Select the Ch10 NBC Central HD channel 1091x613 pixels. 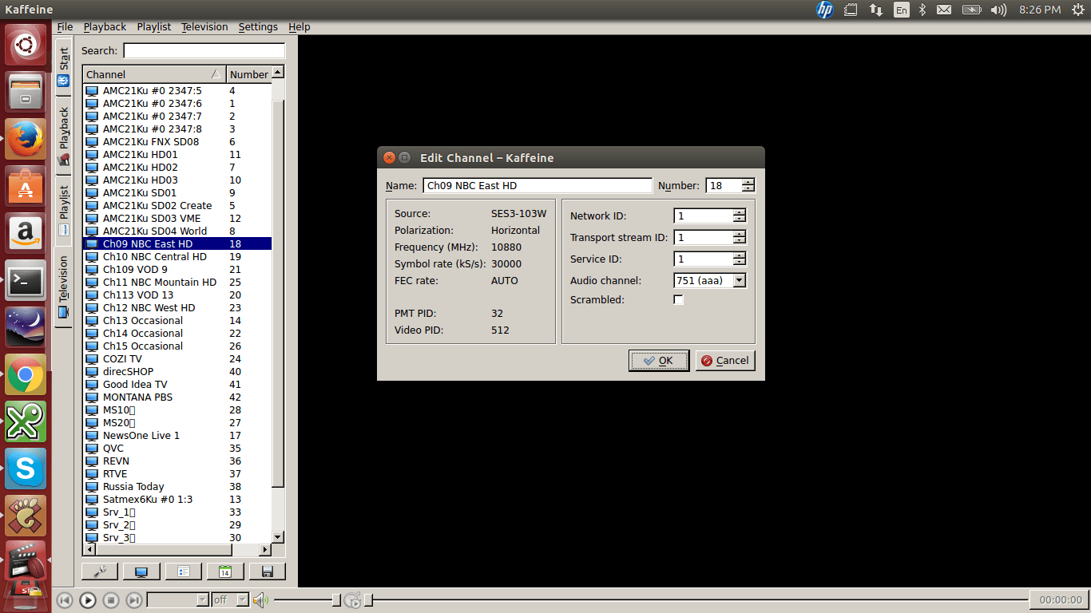pos(177,256)
